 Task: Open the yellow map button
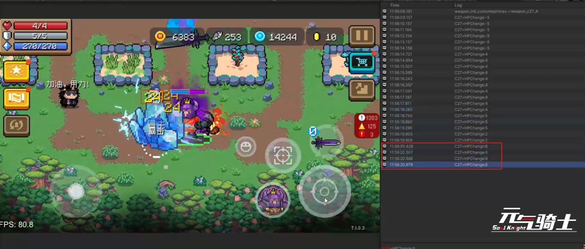[16, 99]
